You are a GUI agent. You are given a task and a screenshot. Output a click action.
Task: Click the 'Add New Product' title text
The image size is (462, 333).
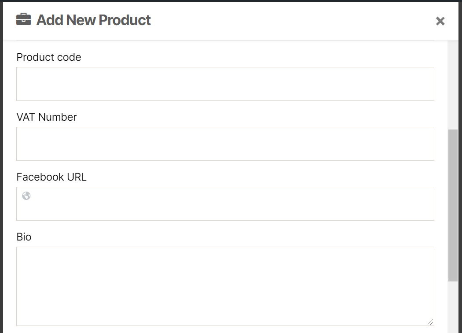93,20
